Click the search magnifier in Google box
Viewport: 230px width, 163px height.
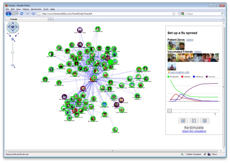click(222, 14)
